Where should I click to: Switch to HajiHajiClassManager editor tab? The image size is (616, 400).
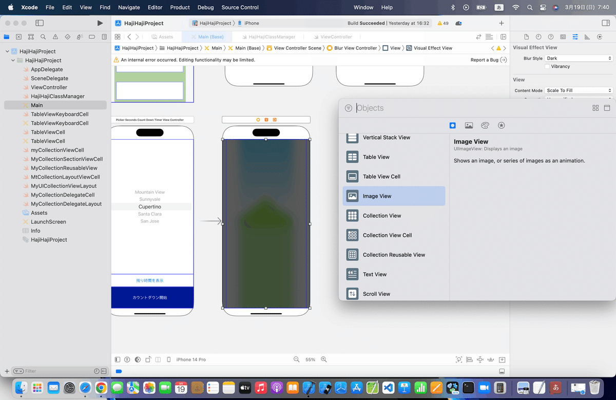(269, 37)
